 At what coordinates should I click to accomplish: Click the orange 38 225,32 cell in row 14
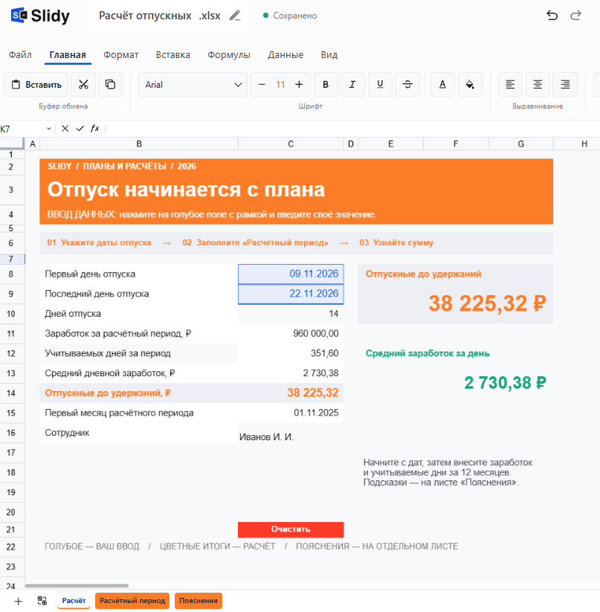click(291, 393)
